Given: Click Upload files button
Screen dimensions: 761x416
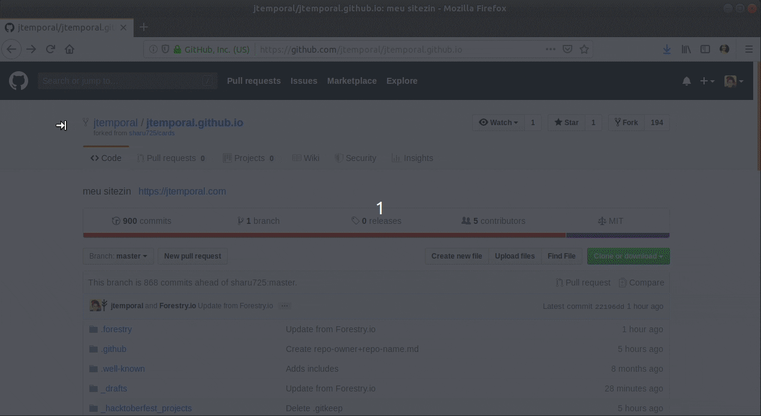Looking at the screenshot, I should tap(515, 256).
